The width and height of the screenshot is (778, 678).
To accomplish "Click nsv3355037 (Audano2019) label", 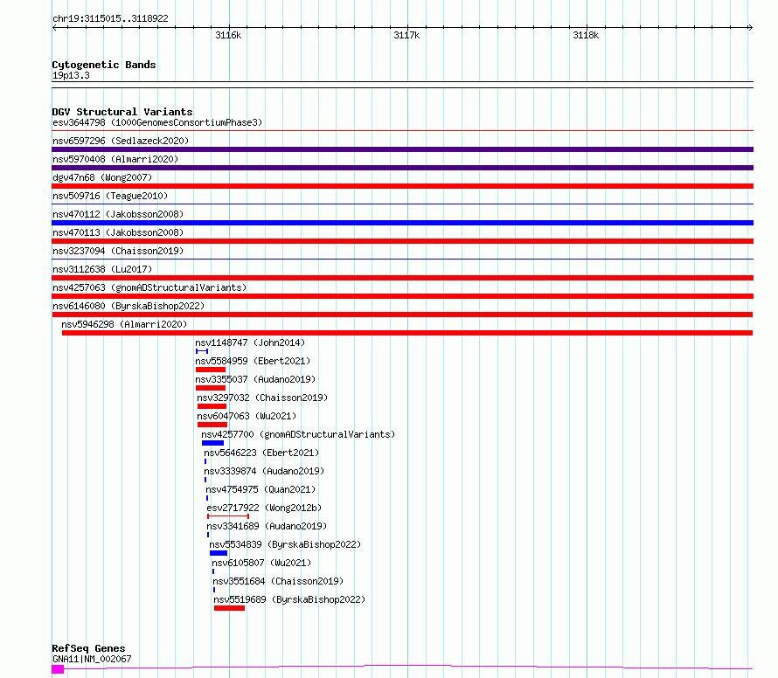I will tap(255, 379).
